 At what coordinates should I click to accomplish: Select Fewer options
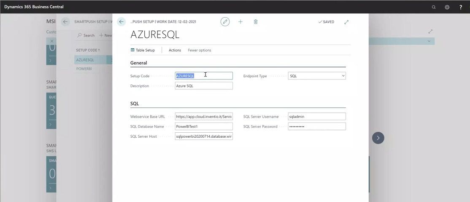tap(199, 50)
